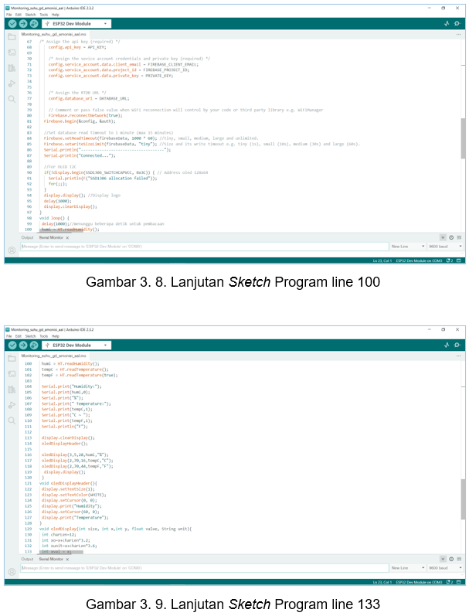Open Sketch menu in Gambar 3.8 window

pos(31,15)
